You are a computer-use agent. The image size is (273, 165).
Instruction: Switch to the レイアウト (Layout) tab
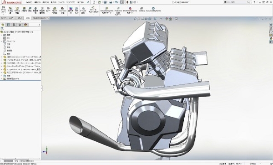[x=12, y=18]
